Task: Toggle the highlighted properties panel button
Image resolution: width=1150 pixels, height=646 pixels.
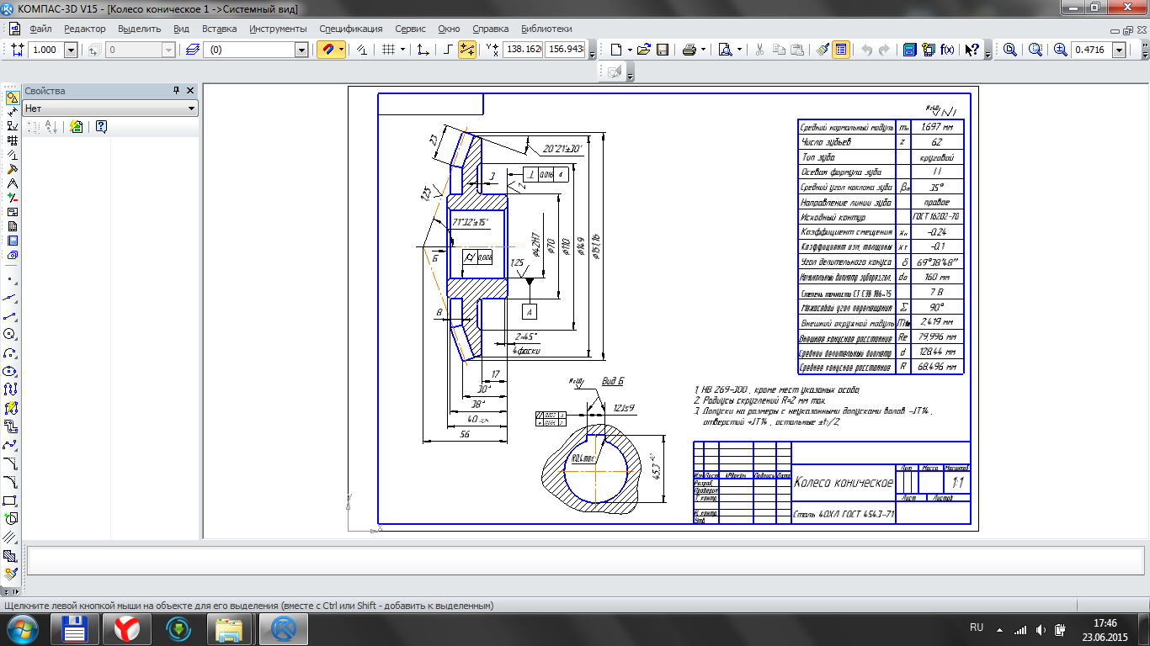Action: click(840, 50)
